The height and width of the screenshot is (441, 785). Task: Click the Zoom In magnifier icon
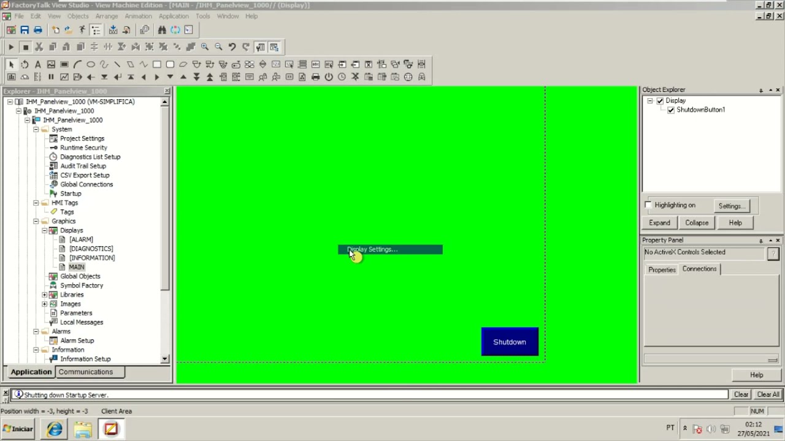[205, 47]
